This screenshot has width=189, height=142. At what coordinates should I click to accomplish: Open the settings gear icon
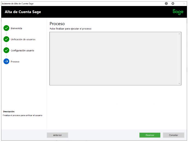173,4
